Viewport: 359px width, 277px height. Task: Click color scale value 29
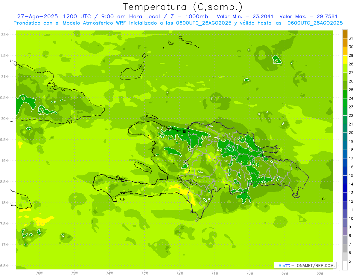pos(351,56)
